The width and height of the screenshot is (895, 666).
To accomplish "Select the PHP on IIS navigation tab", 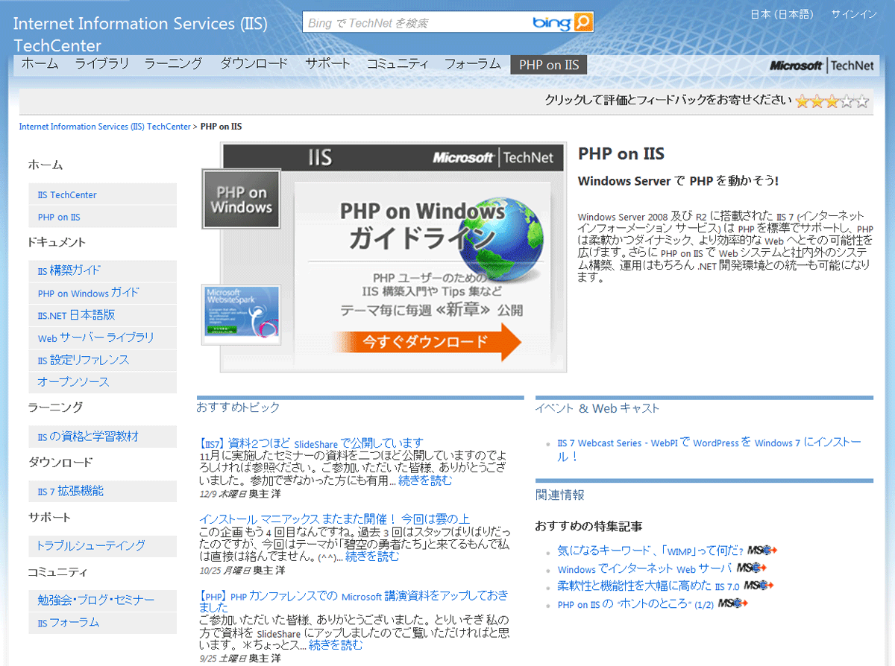I will [549, 65].
